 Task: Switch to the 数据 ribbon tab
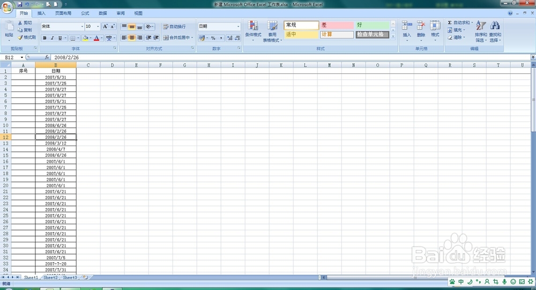pos(103,13)
